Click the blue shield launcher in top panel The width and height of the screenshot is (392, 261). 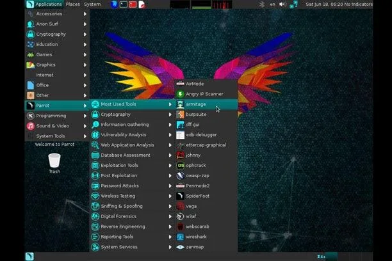[114, 4]
